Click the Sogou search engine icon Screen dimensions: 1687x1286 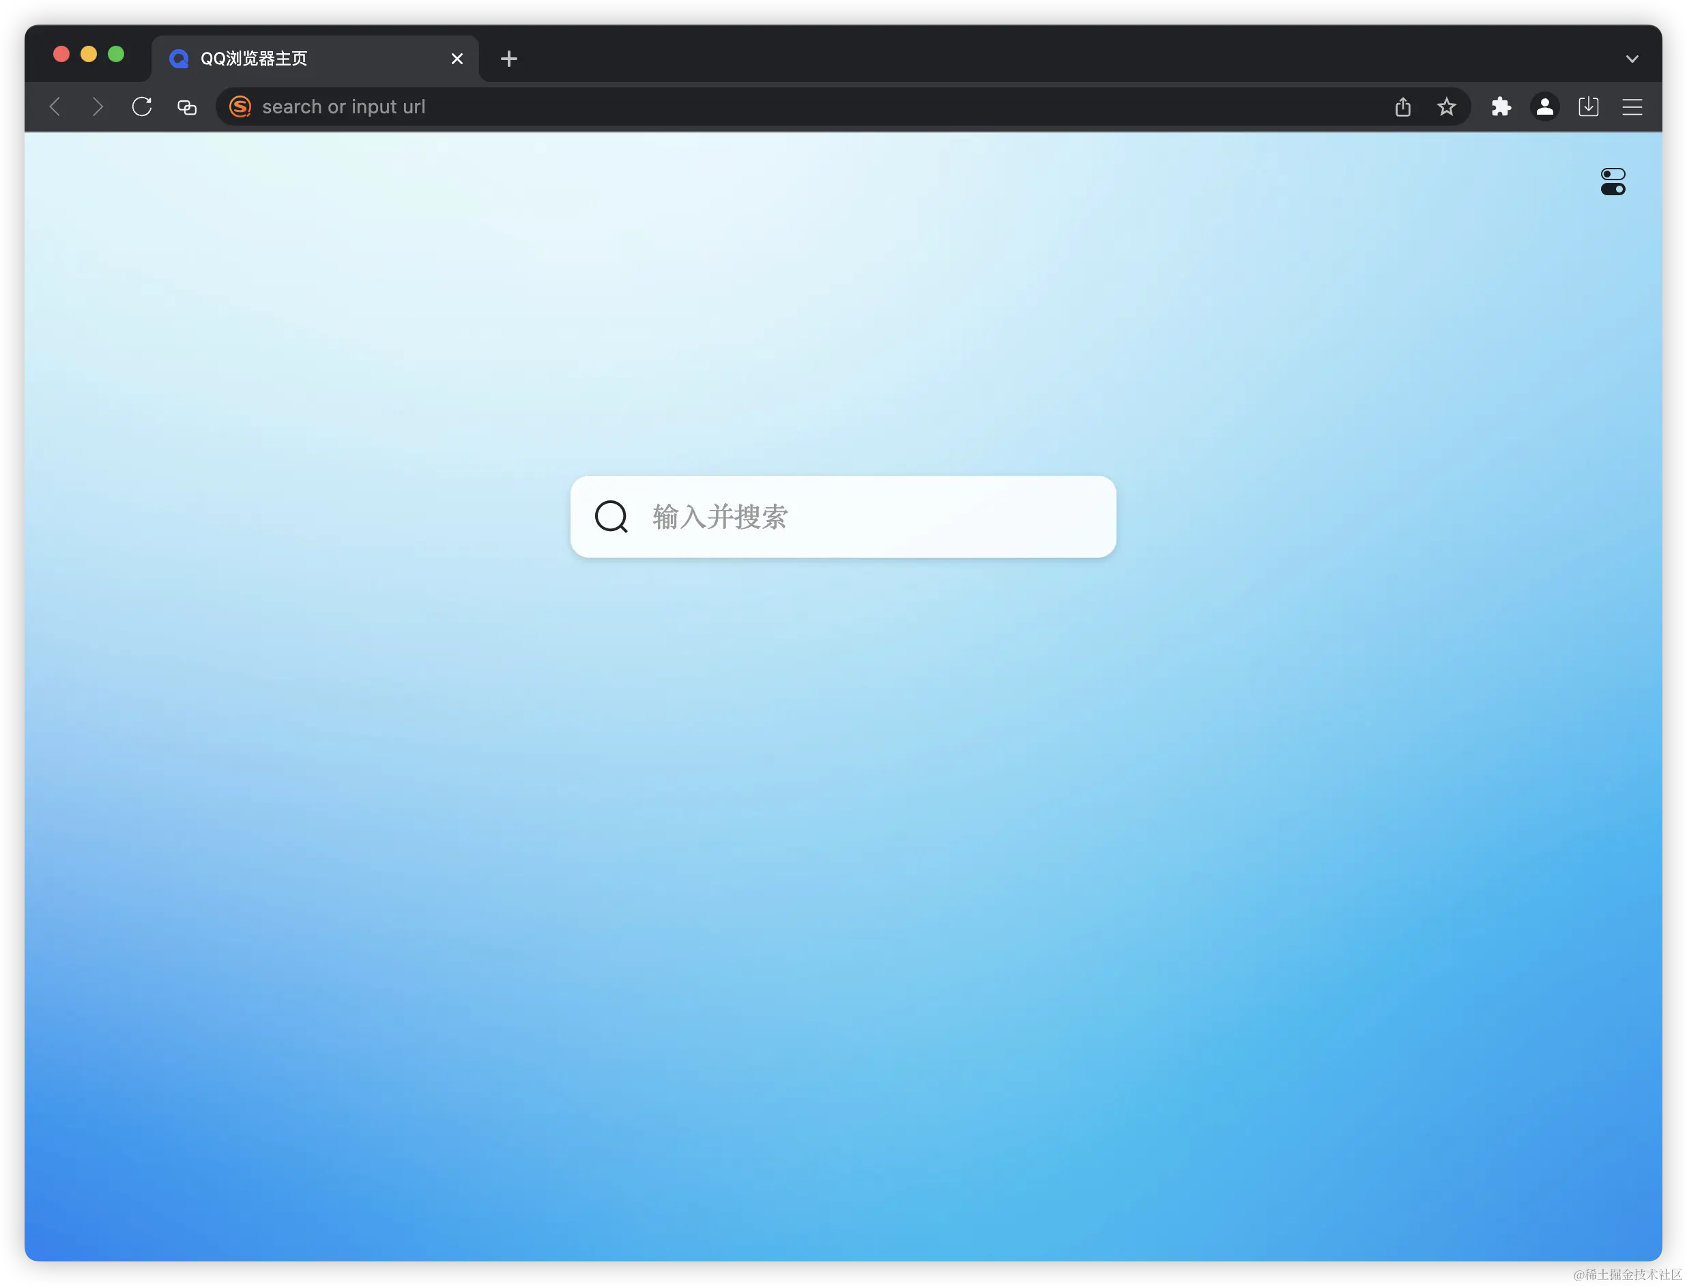tap(240, 106)
